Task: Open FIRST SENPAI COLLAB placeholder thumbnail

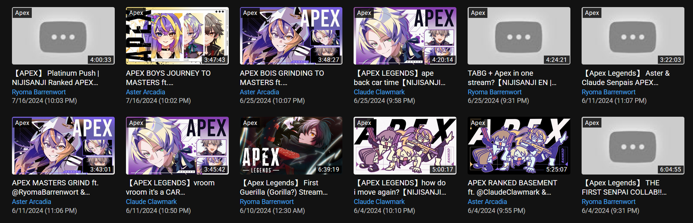Action: pos(633,145)
